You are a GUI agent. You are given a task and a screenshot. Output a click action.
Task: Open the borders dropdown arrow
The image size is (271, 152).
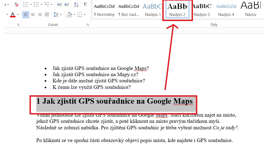pyautogui.click(x=85, y=15)
